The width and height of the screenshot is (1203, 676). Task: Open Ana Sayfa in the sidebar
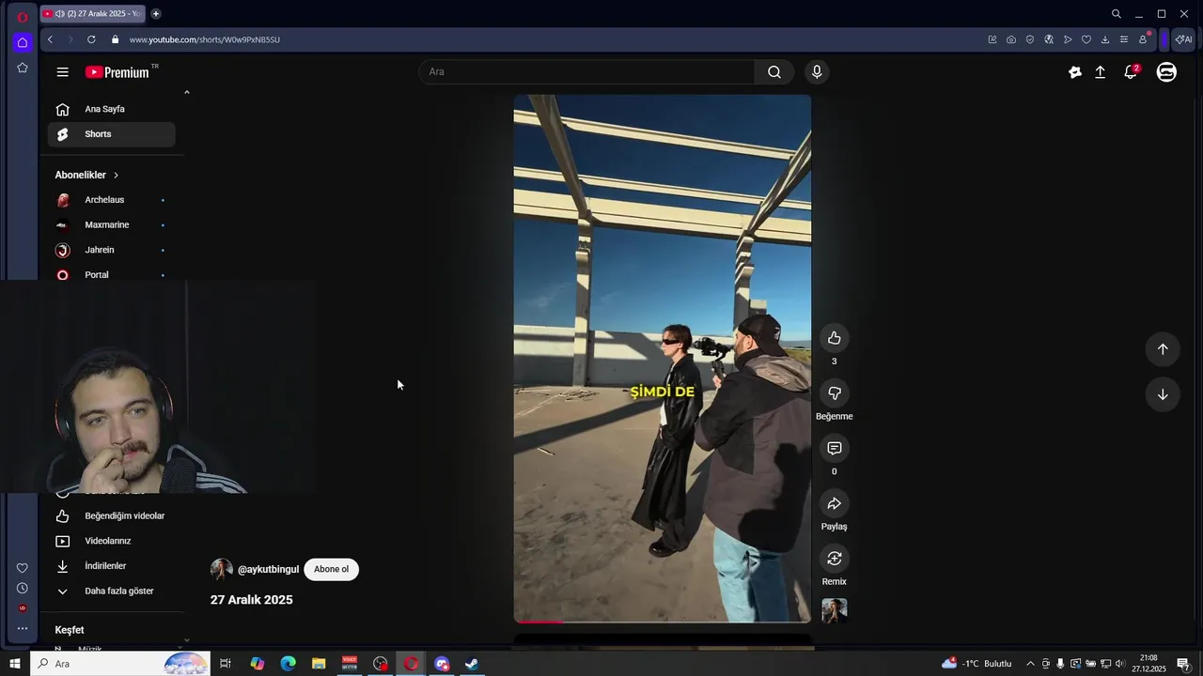[112, 109]
